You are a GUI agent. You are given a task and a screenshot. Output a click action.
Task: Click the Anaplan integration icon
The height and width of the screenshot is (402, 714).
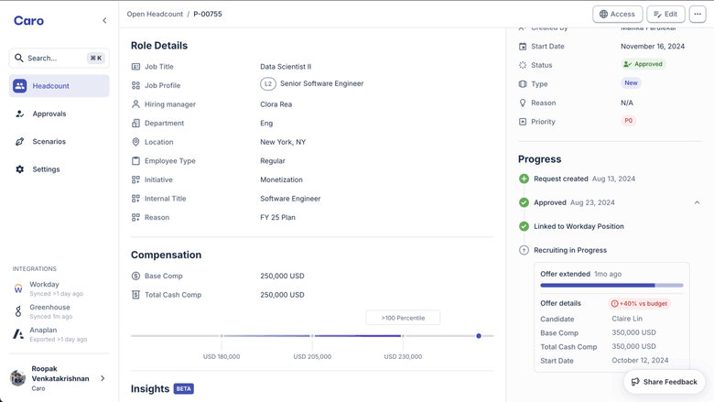pos(18,334)
